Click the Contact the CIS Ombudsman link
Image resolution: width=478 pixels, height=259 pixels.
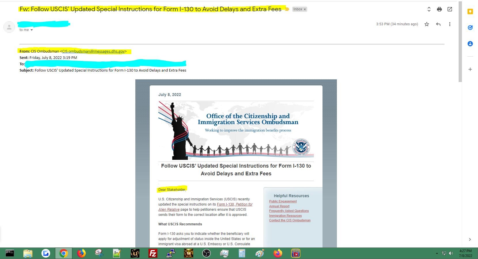click(290, 220)
